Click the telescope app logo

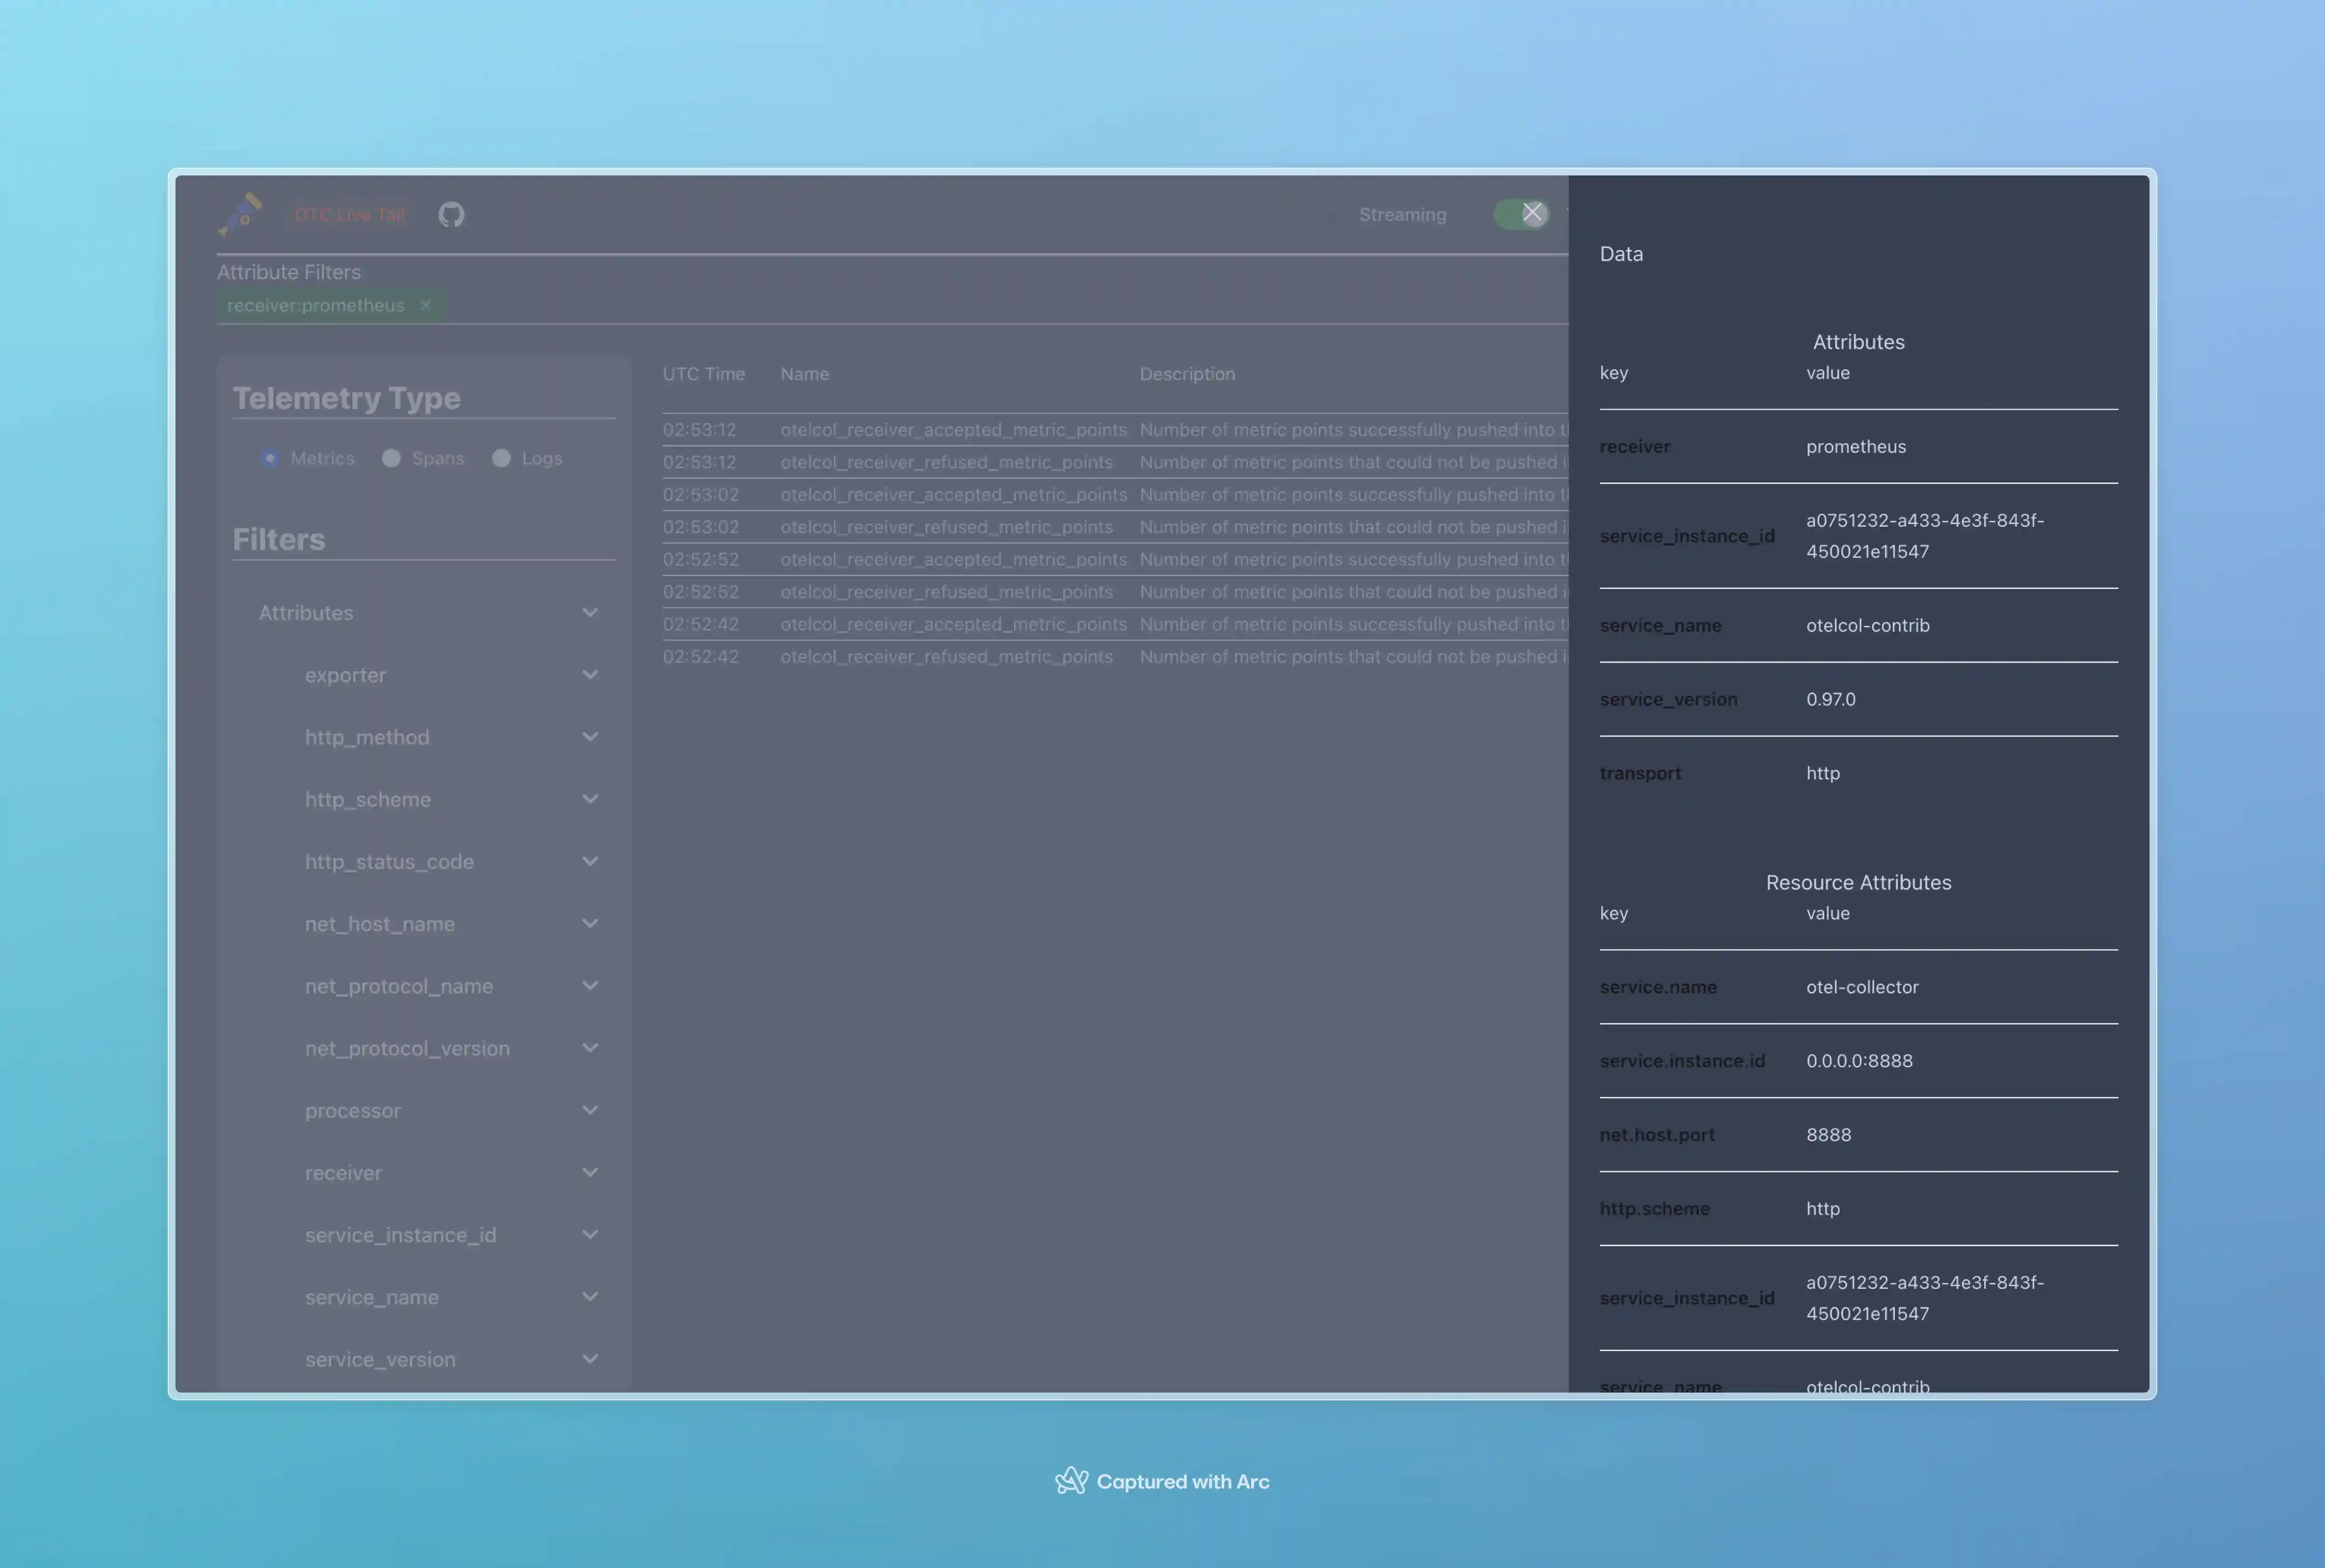241,214
